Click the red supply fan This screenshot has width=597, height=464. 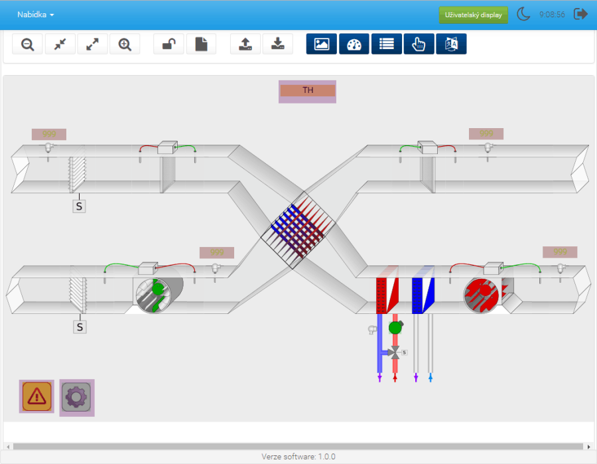[482, 296]
